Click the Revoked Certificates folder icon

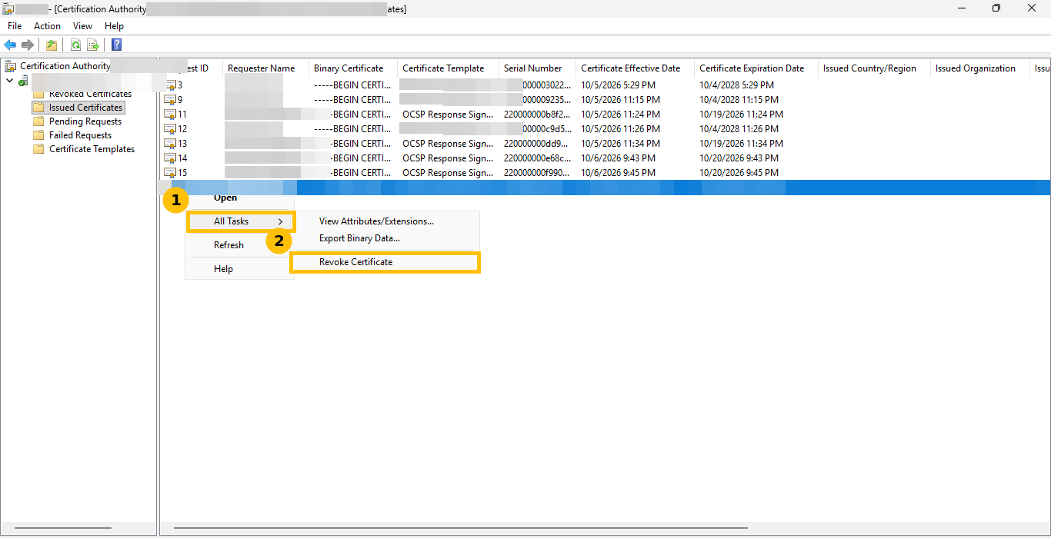[38, 94]
